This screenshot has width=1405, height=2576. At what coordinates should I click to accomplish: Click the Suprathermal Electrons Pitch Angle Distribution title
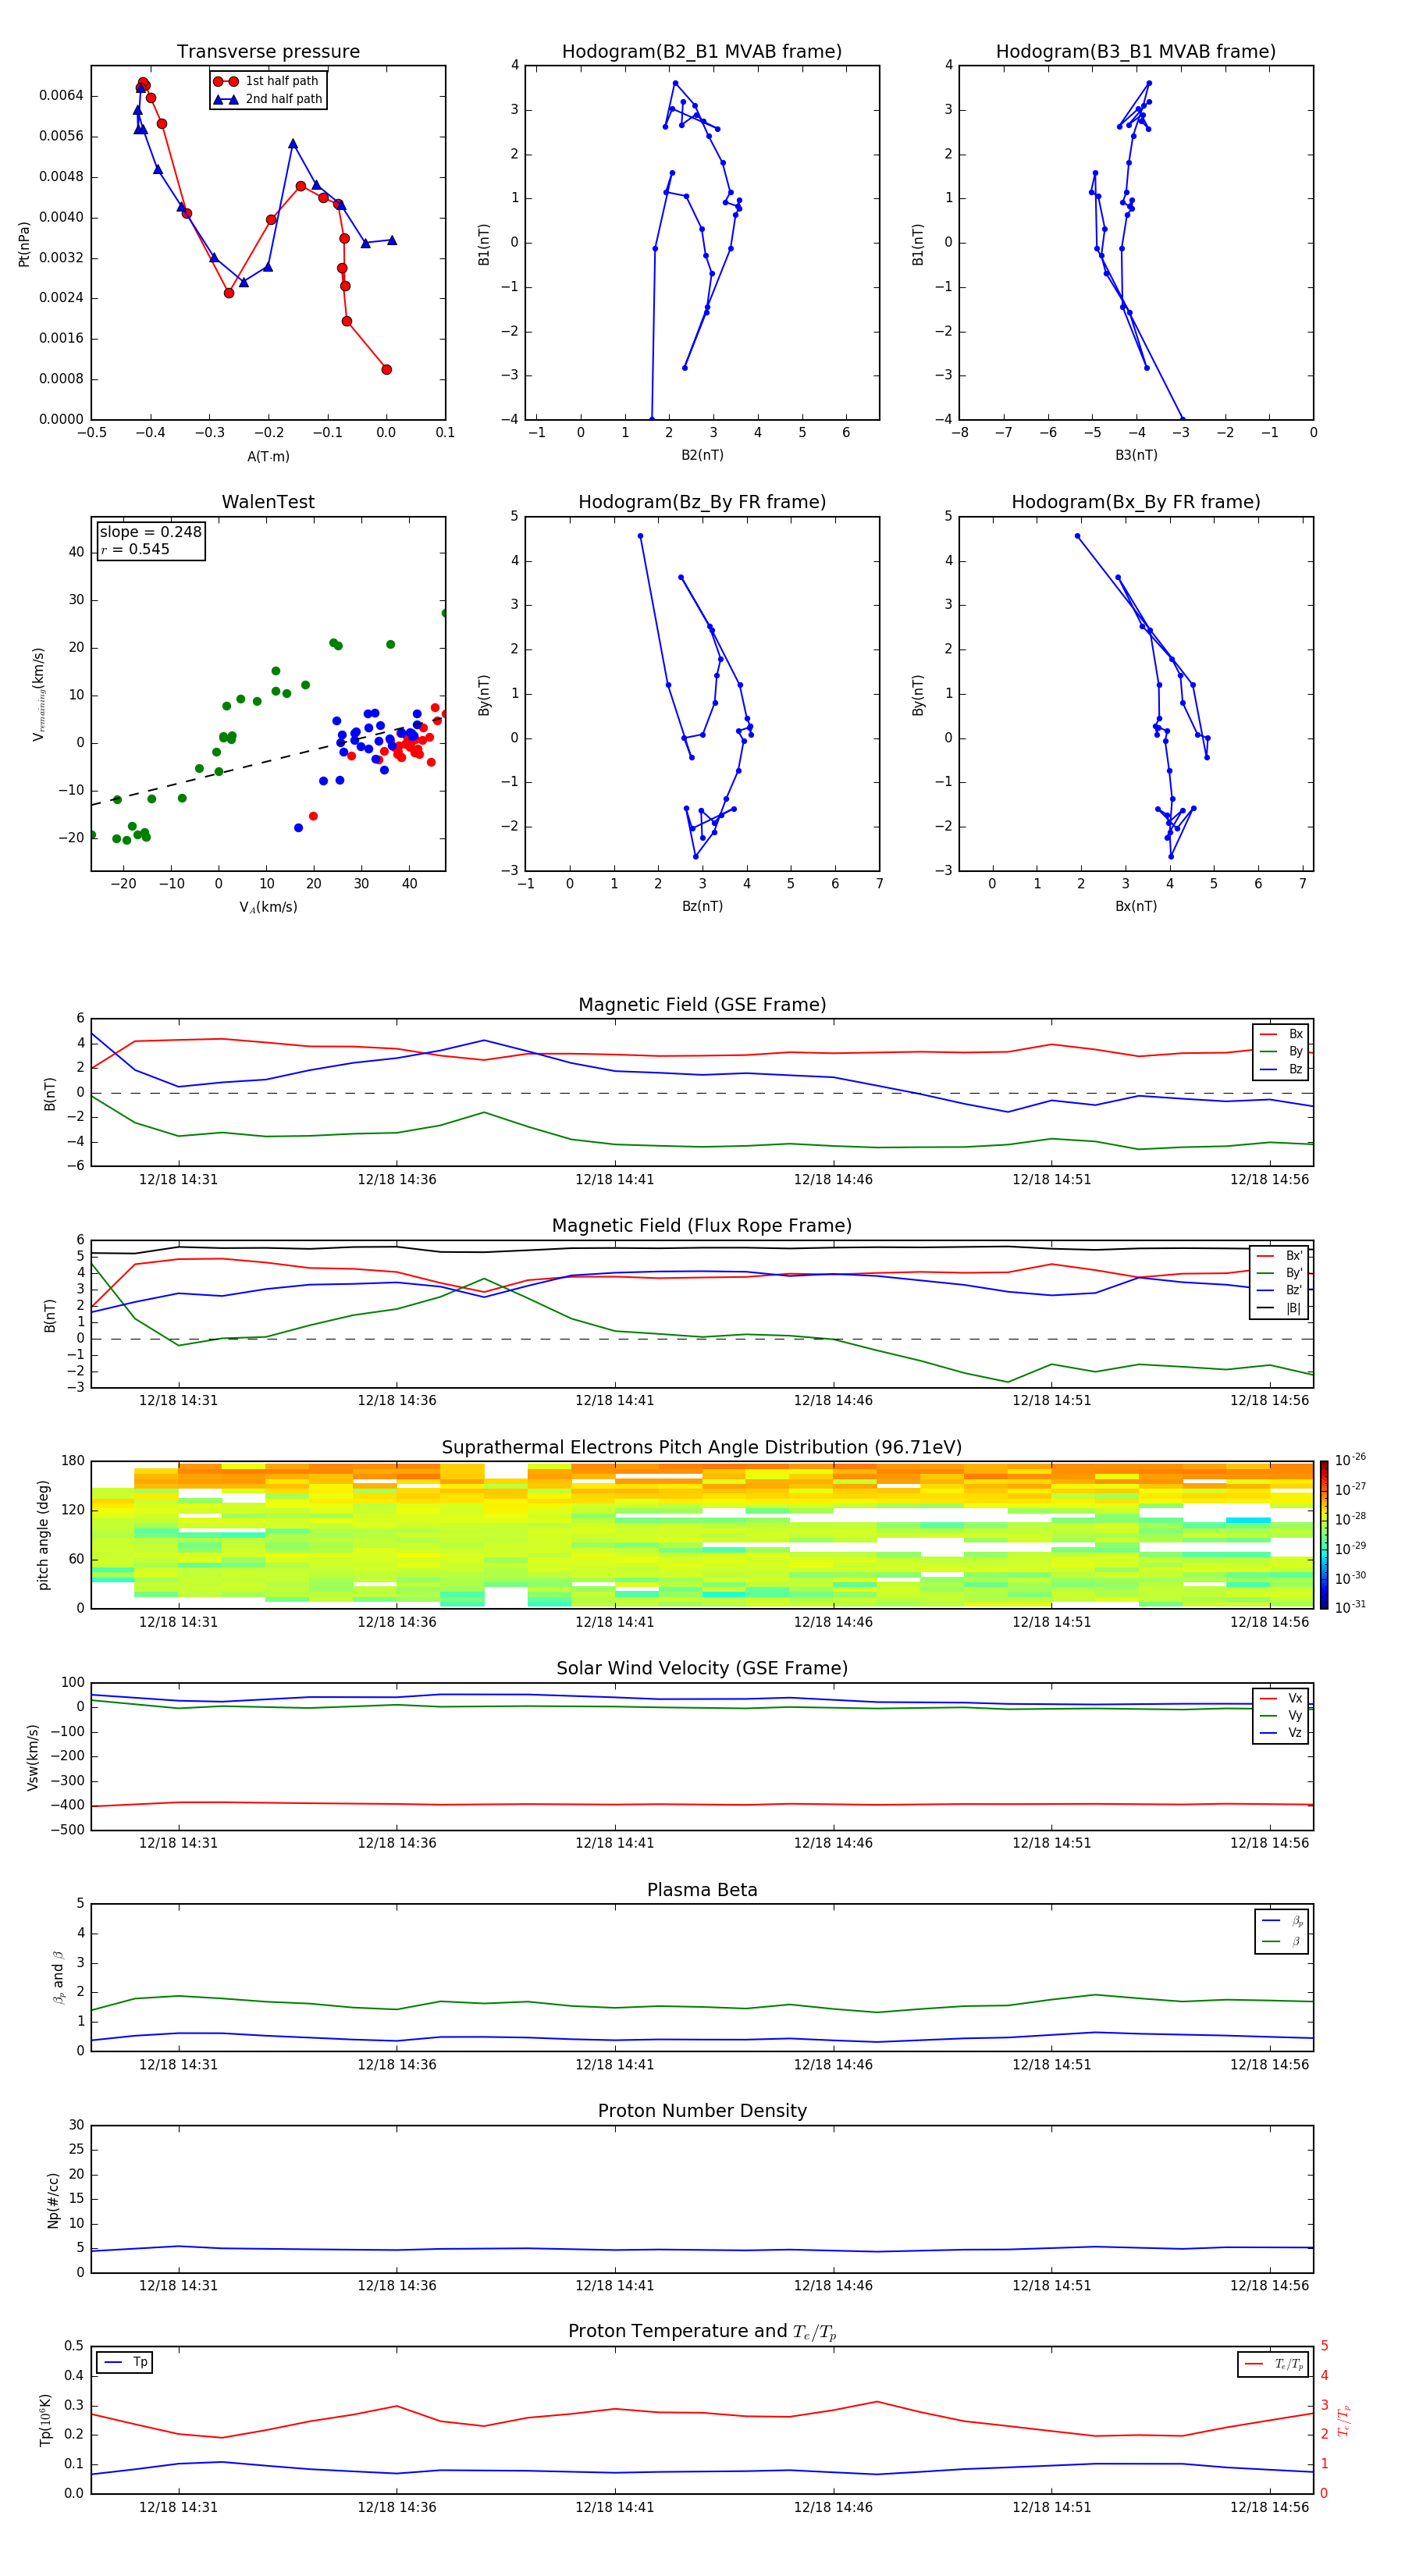702,1447
